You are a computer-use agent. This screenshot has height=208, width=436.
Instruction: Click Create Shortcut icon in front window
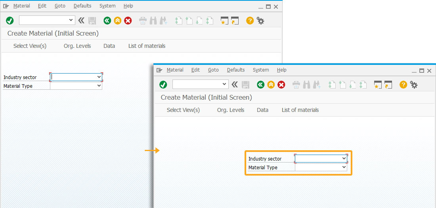pos(388,85)
